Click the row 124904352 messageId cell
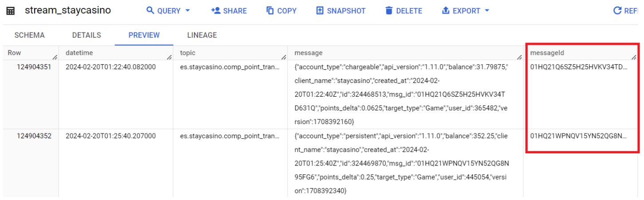 (x=582, y=162)
